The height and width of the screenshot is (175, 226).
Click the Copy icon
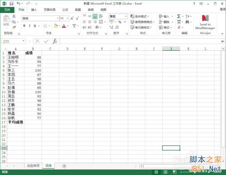(14, 22)
